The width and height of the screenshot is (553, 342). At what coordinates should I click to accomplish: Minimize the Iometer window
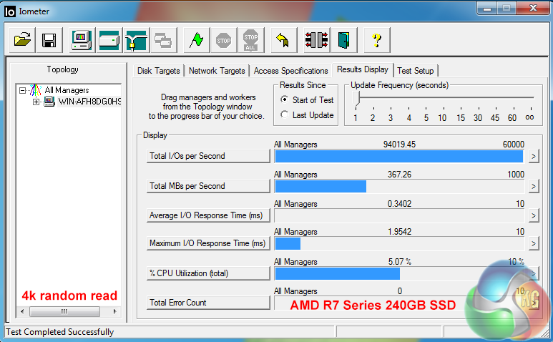coord(487,9)
